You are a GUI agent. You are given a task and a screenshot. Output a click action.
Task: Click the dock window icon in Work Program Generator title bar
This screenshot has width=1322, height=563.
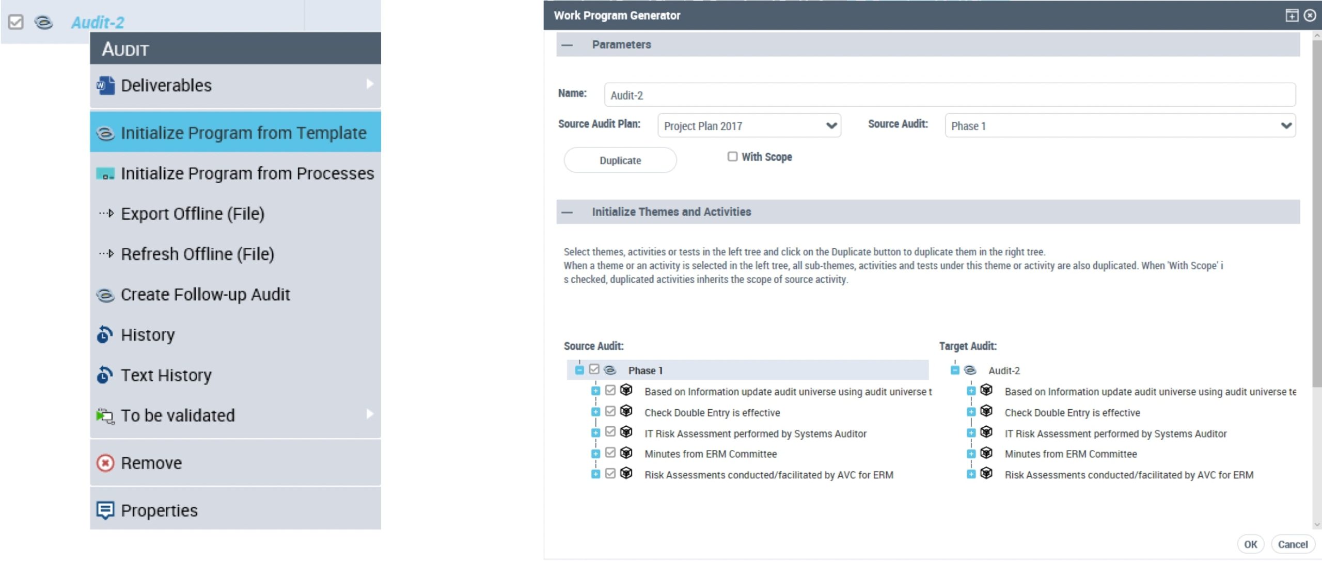coord(1291,15)
